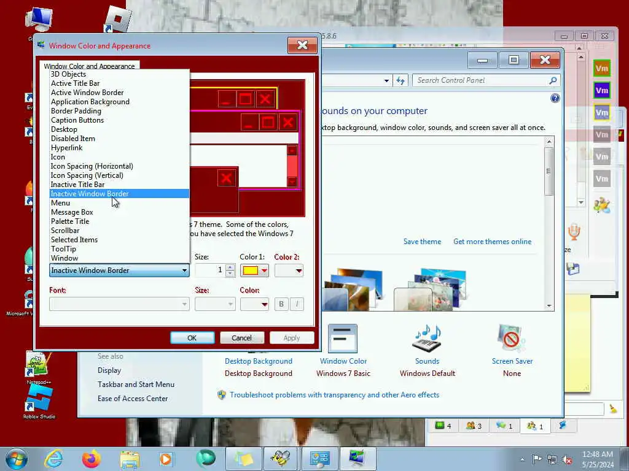629x471 pixels.
Task: Select Message Box list entry
Action: point(119,212)
